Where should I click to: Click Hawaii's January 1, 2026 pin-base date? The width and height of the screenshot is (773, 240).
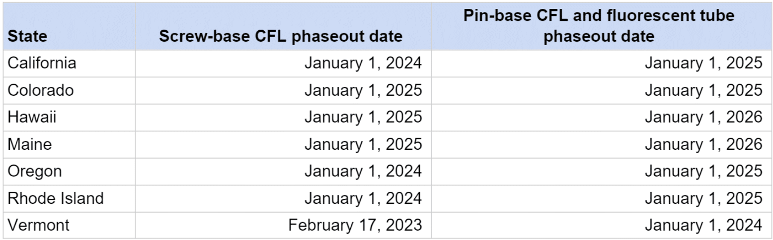tap(703, 117)
